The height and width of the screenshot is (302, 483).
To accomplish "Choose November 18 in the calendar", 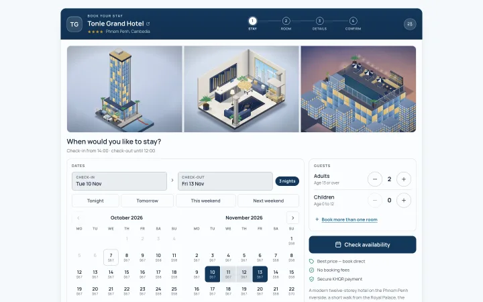I will [228, 291].
